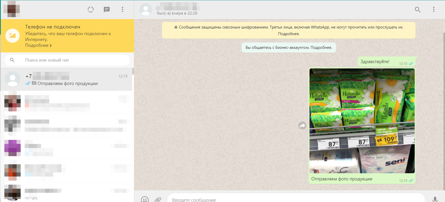Click the search magnifier in chat list

pos(12,60)
